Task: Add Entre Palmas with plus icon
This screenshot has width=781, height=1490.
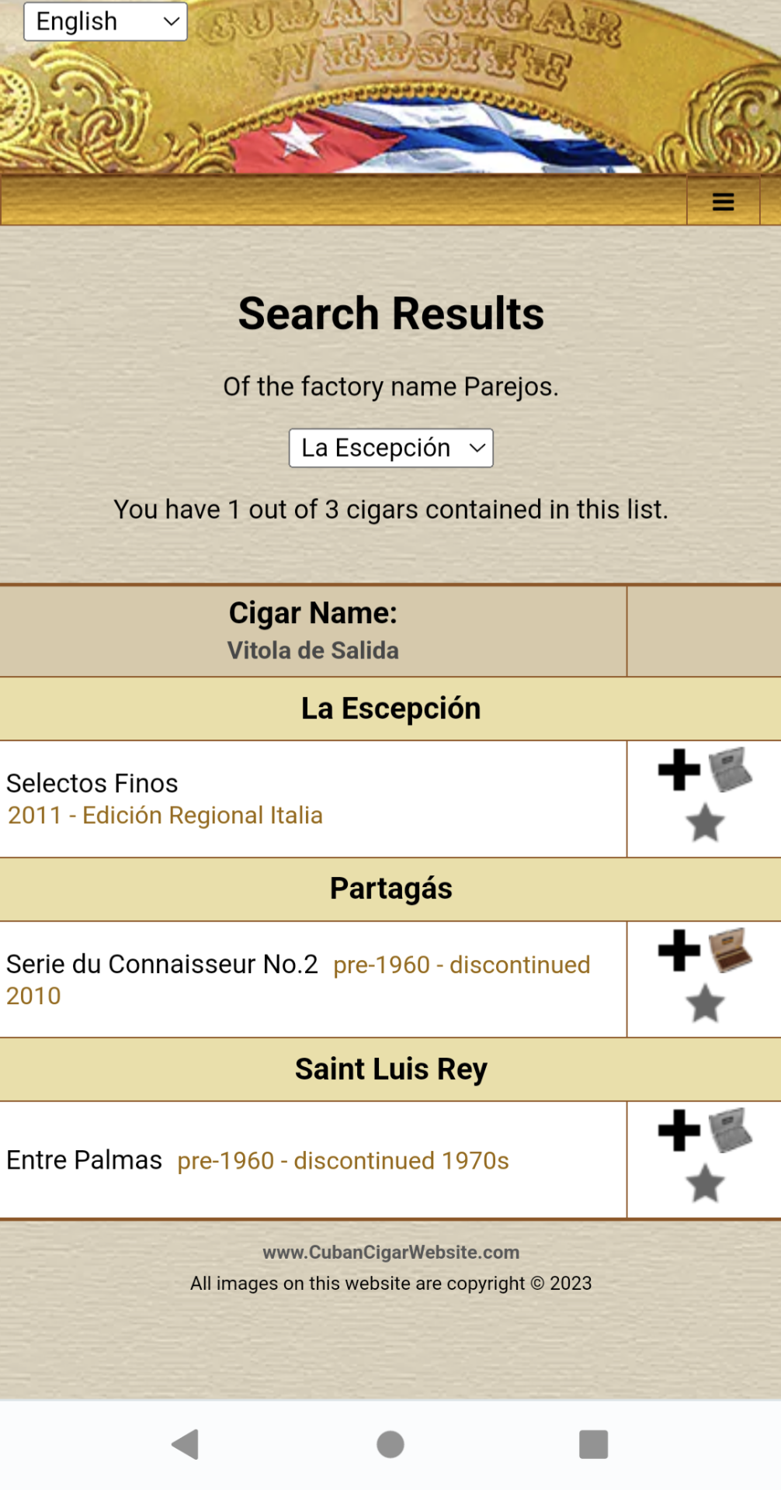Action: tap(679, 1131)
